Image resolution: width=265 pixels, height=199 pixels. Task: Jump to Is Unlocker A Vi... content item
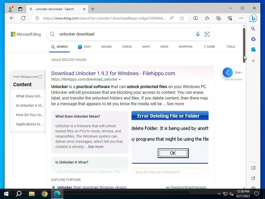pyautogui.click(x=30, y=105)
